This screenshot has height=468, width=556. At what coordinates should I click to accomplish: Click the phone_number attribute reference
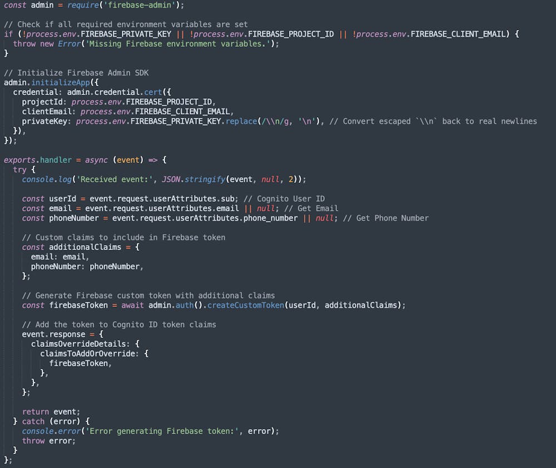click(271, 218)
